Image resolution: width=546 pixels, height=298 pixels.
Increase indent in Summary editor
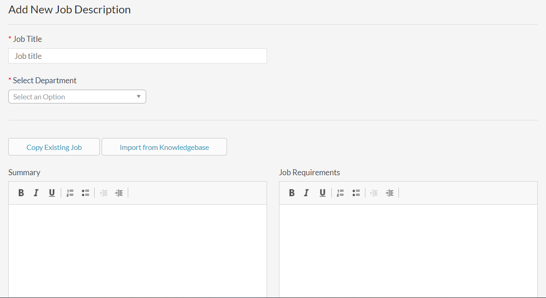pyautogui.click(x=119, y=193)
